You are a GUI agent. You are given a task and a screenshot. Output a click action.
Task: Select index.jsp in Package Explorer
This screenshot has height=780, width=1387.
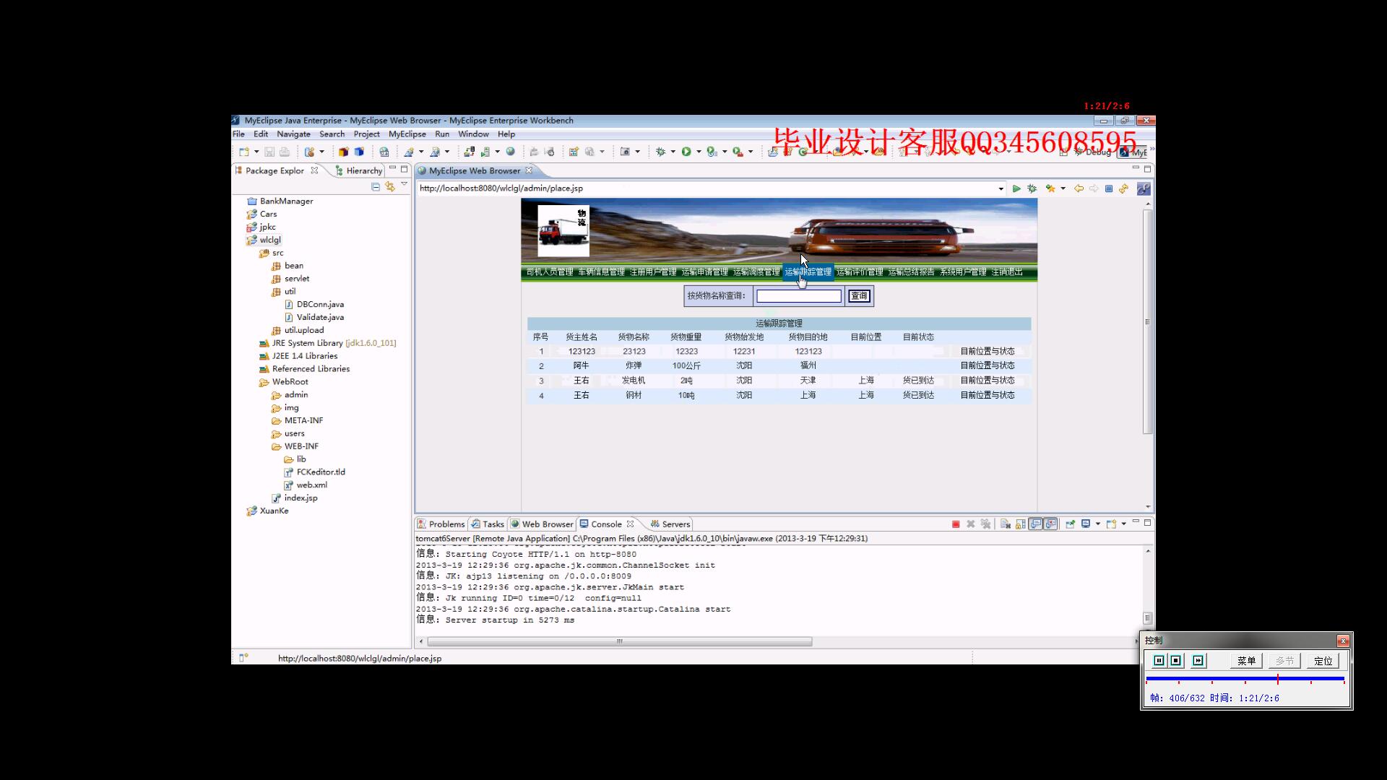point(295,498)
